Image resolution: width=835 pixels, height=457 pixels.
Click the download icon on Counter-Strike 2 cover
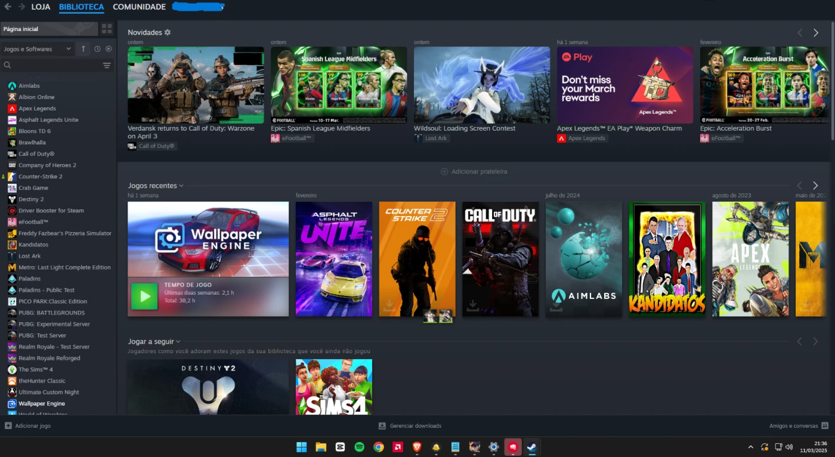[389, 306]
